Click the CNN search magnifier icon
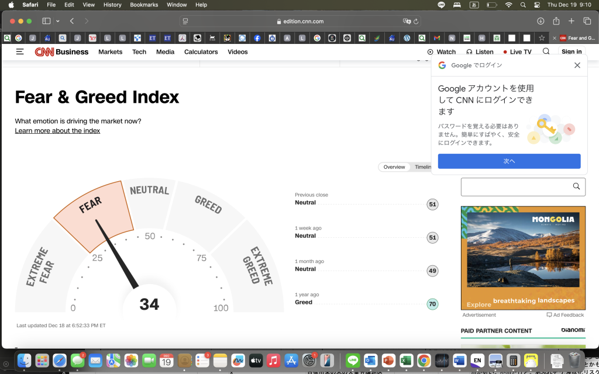This screenshot has height=374, width=599. click(546, 51)
